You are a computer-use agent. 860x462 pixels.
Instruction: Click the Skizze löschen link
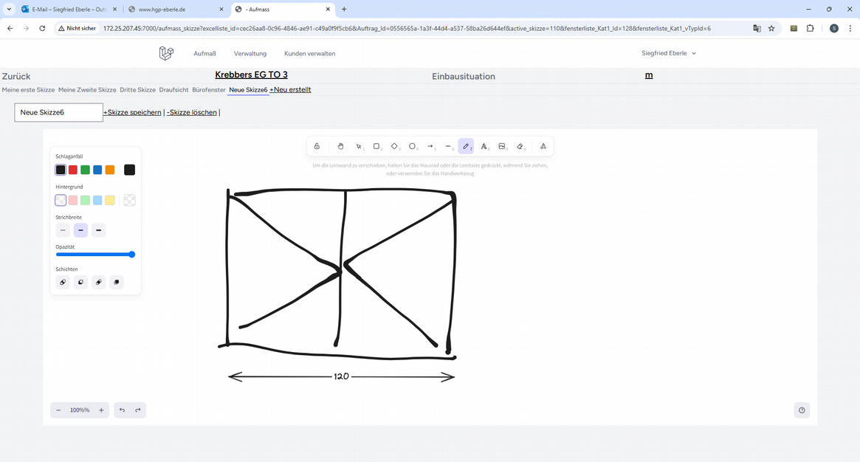(192, 112)
